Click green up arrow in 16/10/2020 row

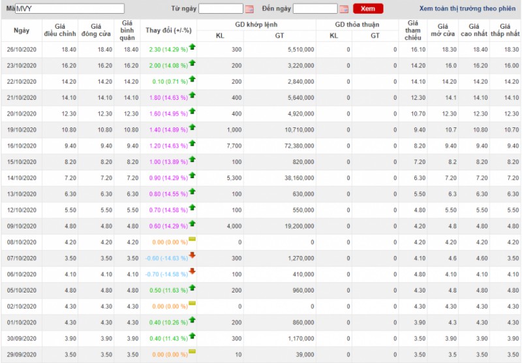[192, 144]
